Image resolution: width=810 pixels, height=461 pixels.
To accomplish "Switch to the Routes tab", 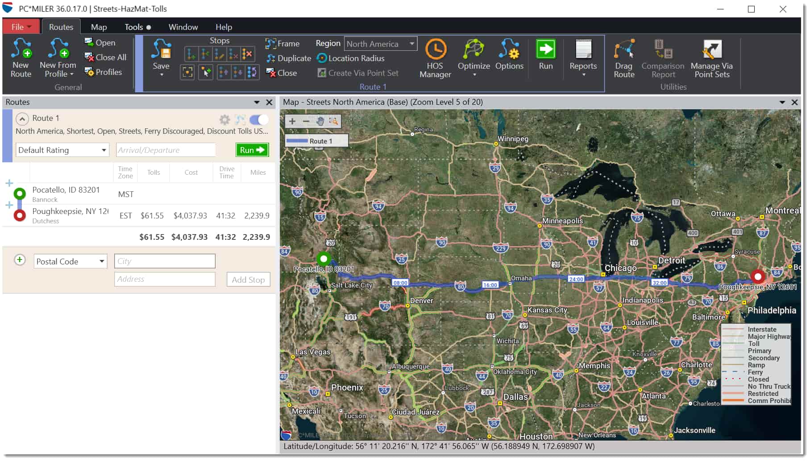I will click(61, 27).
